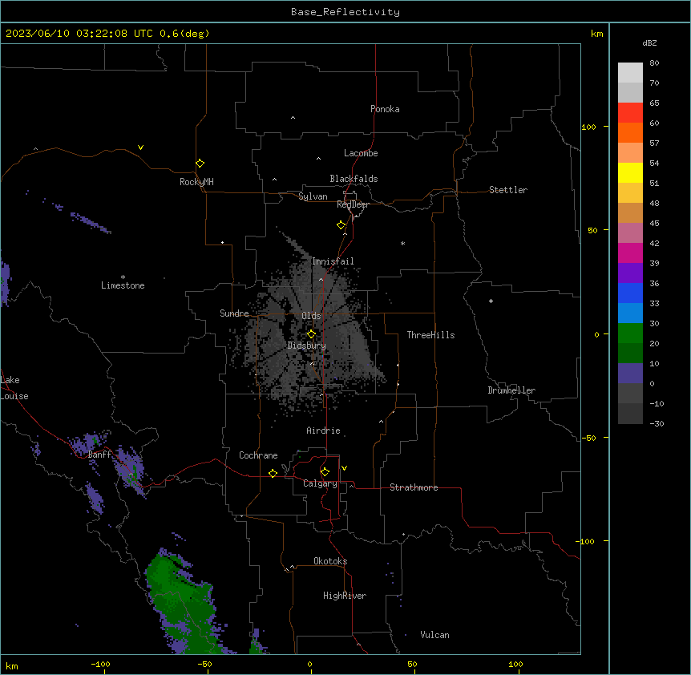691x675 pixels.
Task: Click the Banff label on the map
Action: (99, 455)
